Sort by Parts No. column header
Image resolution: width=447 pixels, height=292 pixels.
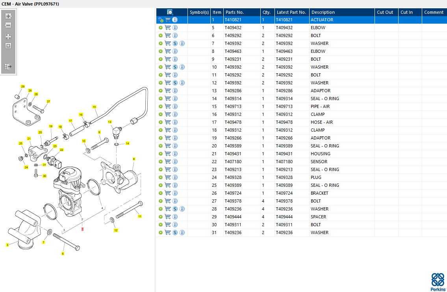coord(242,12)
